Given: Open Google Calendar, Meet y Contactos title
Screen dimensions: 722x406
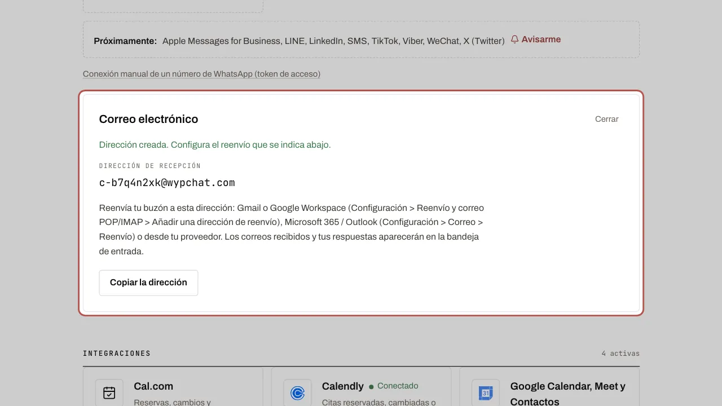Looking at the screenshot, I should tap(568, 394).
